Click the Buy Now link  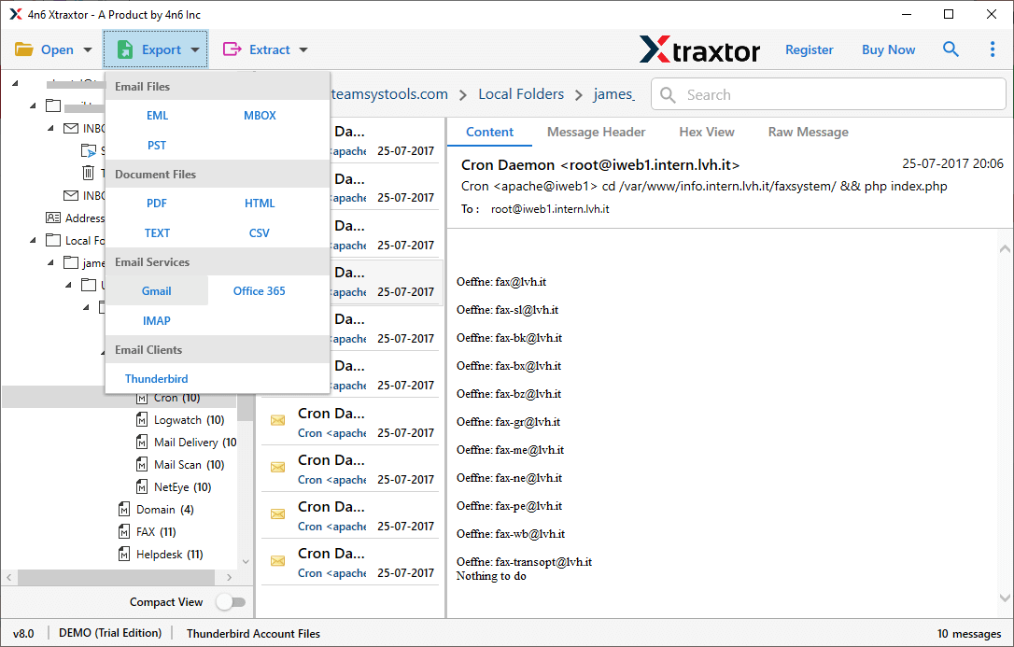click(x=888, y=49)
